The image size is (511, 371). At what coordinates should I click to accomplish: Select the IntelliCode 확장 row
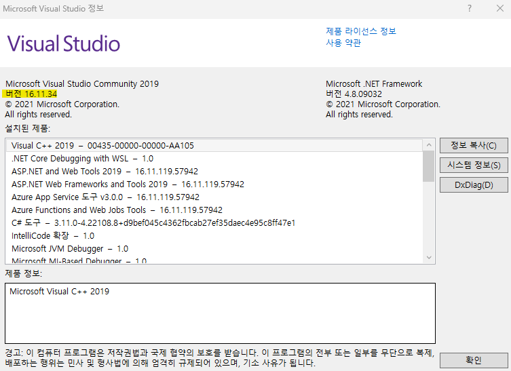214,236
